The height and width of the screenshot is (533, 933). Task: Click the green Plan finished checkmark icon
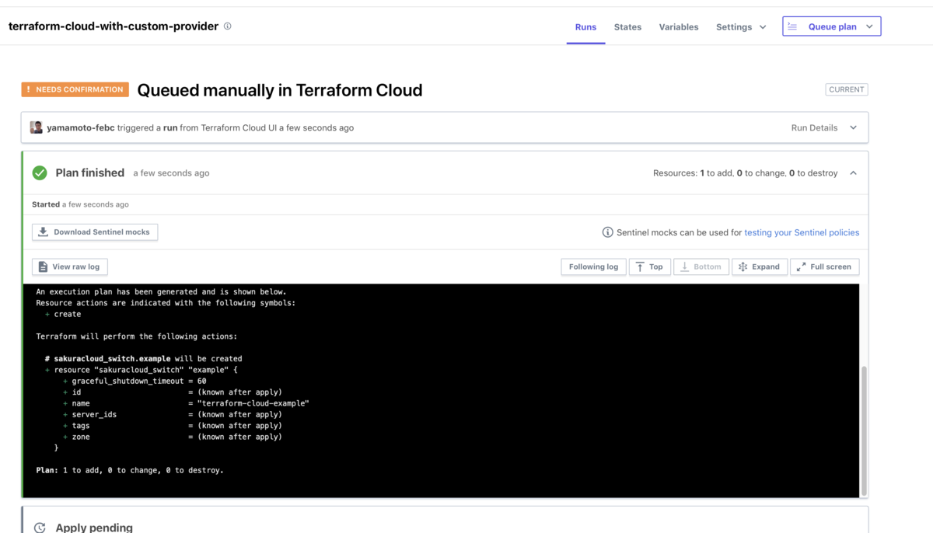click(x=40, y=173)
